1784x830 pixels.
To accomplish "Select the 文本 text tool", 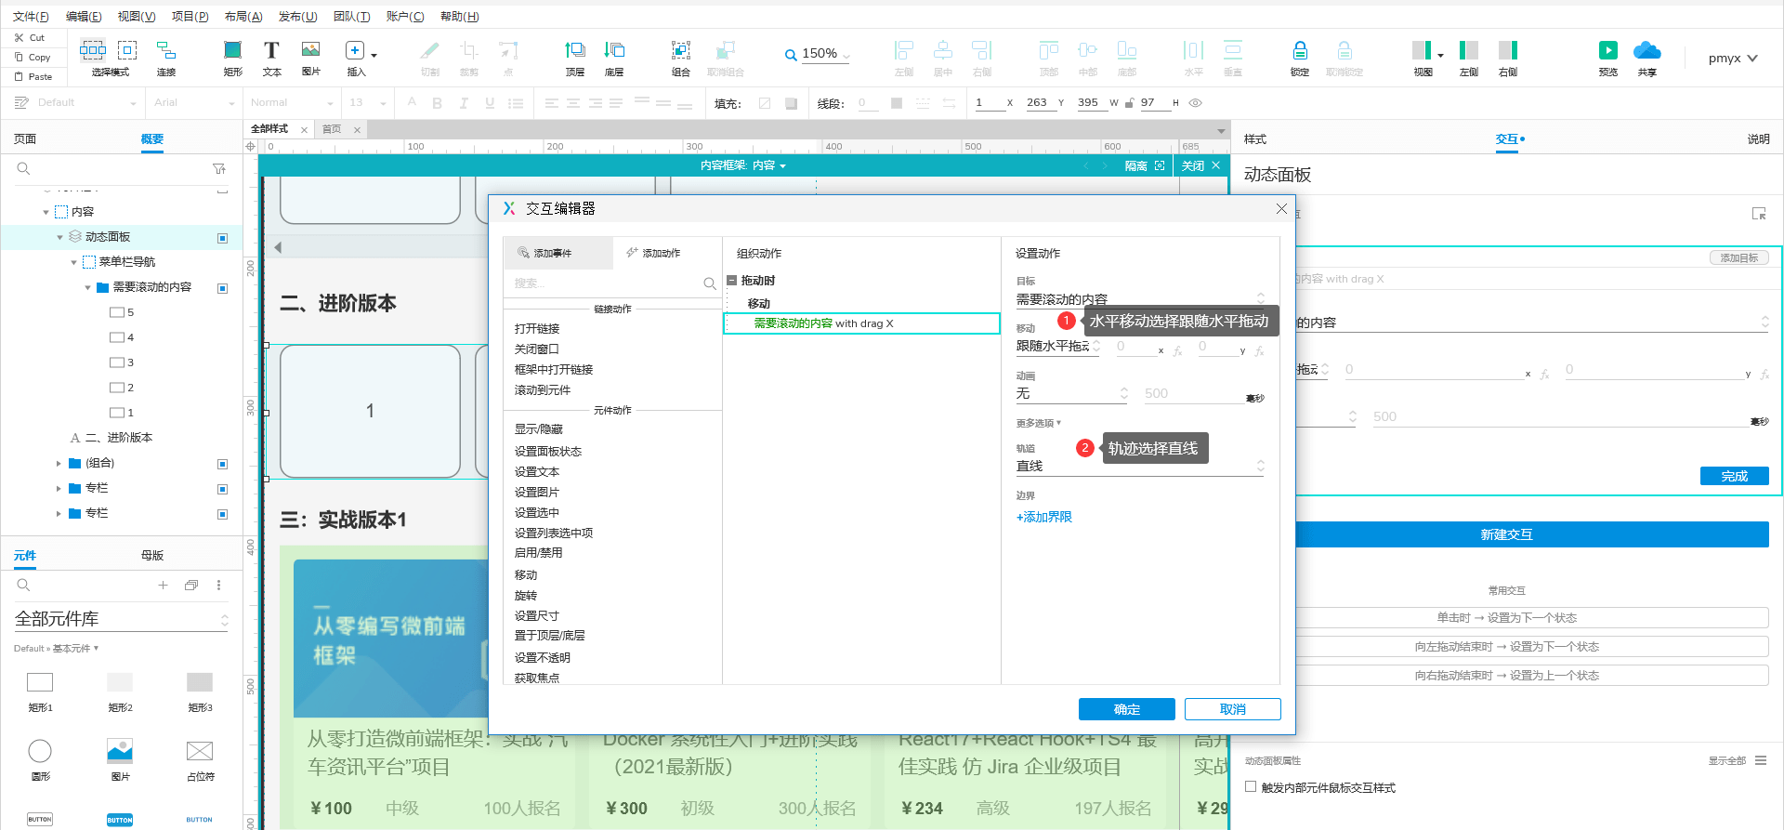I will pyautogui.click(x=271, y=58).
